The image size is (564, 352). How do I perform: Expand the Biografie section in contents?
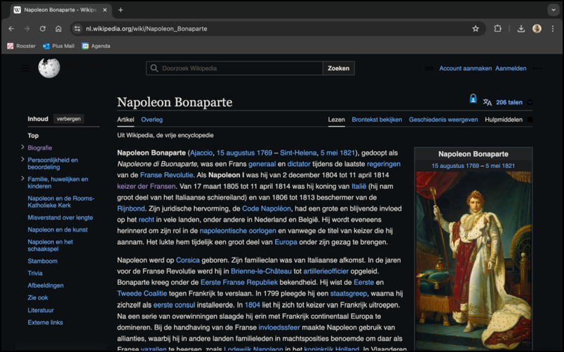(22, 147)
